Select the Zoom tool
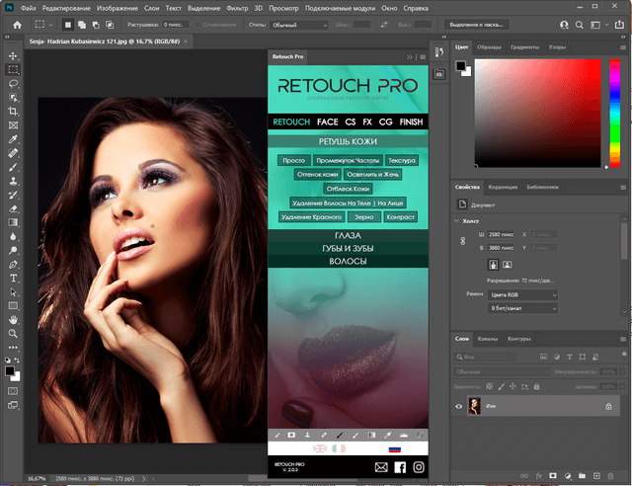The image size is (632, 486). point(13,334)
